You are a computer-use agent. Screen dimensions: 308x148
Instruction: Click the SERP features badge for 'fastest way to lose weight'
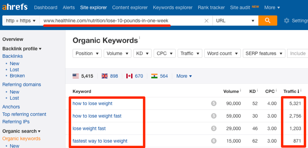[x=214, y=141]
